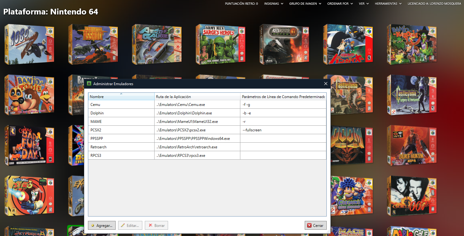
Task: Click the Agregar... button
Action: [102, 225]
